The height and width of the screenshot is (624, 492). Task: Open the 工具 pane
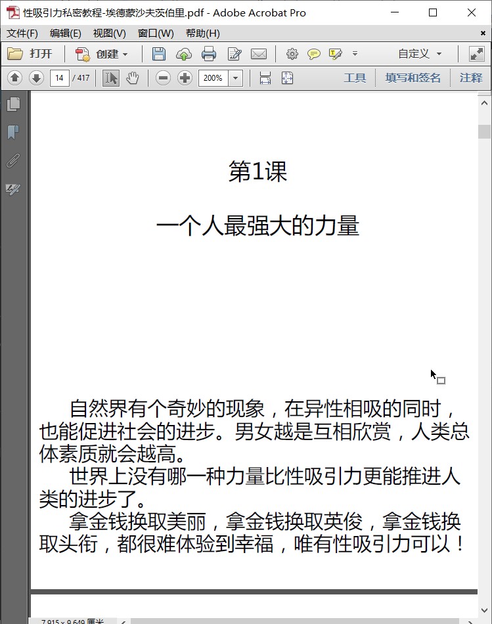click(355, 78)
